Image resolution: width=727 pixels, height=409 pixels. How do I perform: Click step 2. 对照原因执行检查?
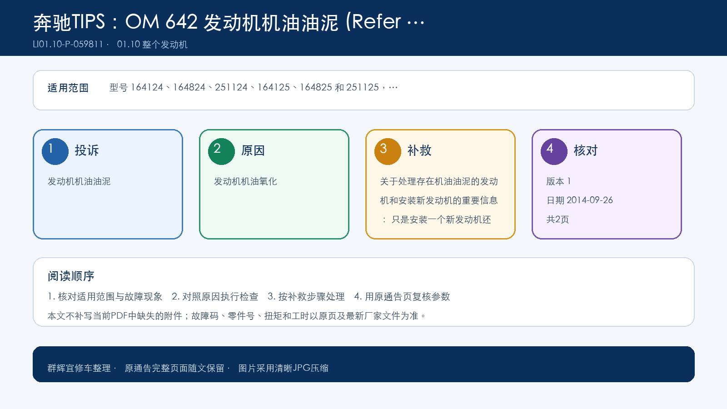(215, 297)
